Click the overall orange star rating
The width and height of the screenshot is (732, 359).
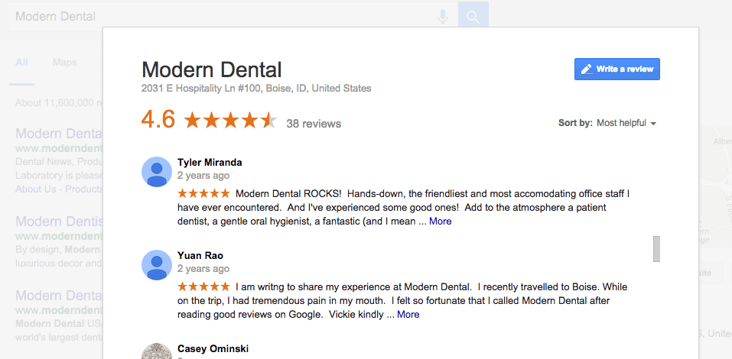point(231,121)
